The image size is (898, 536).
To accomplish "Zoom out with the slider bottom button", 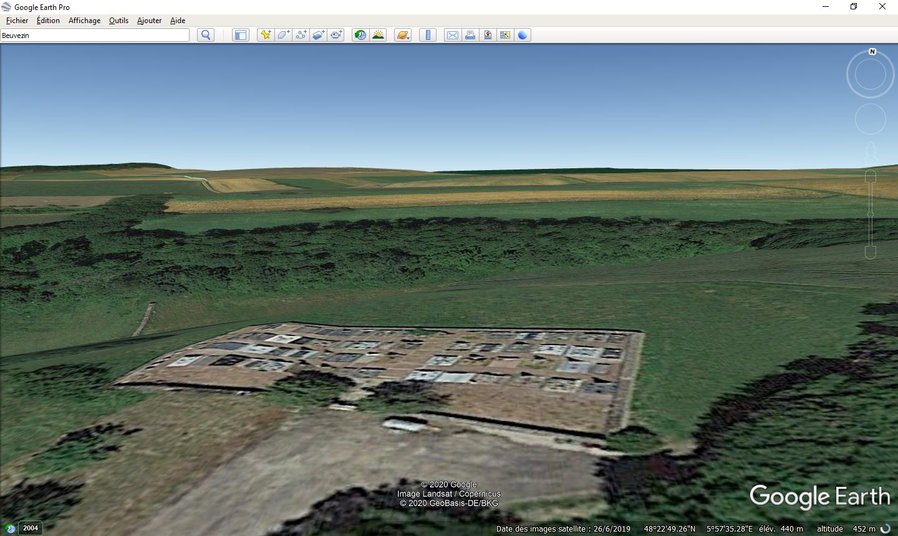I will tap(871, 252).
